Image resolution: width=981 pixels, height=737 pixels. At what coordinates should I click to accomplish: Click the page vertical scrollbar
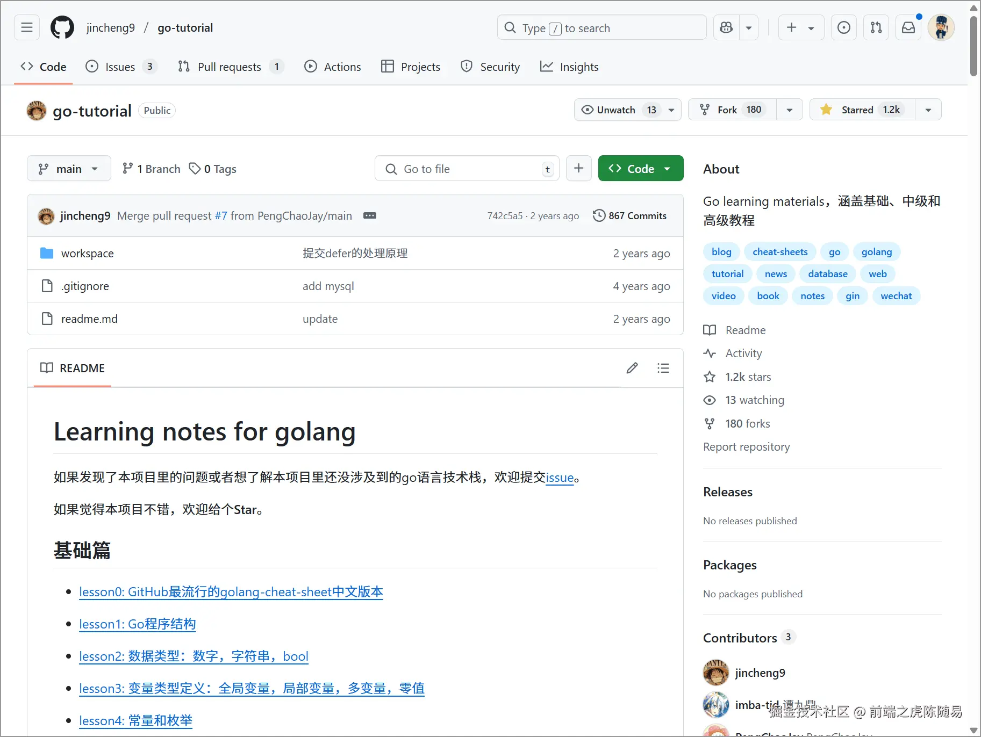click(973, 46)
